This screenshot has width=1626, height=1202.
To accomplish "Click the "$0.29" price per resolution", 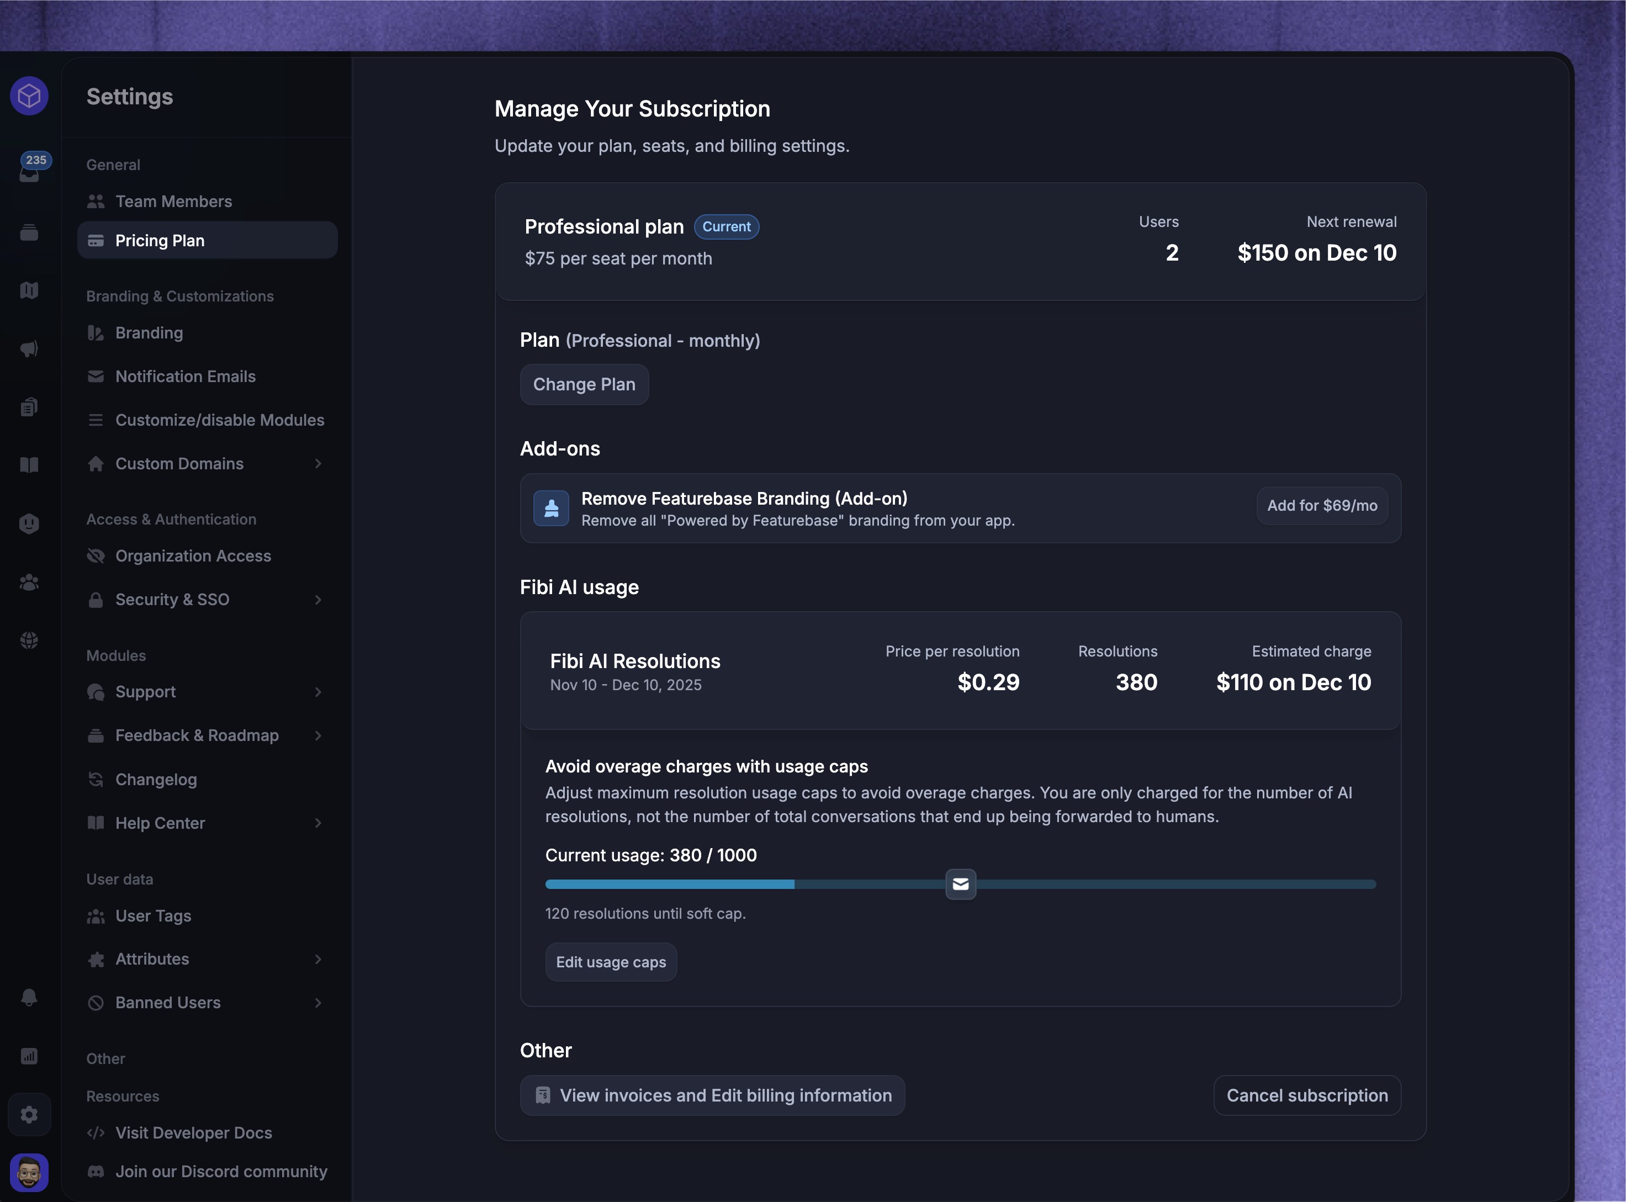I will pos(988,682).
